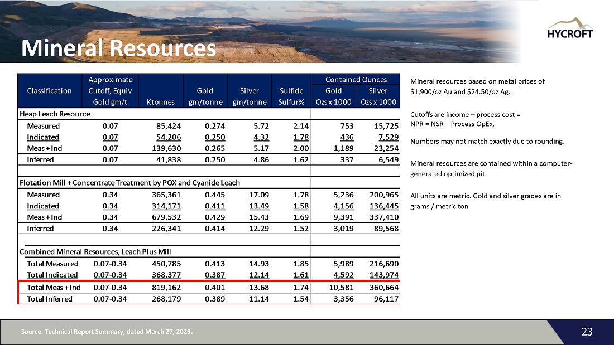This screenshot has width=614, height=345.
Task: Select the Sulfide Sulfur% column header
Action: [x=291, y=96]
